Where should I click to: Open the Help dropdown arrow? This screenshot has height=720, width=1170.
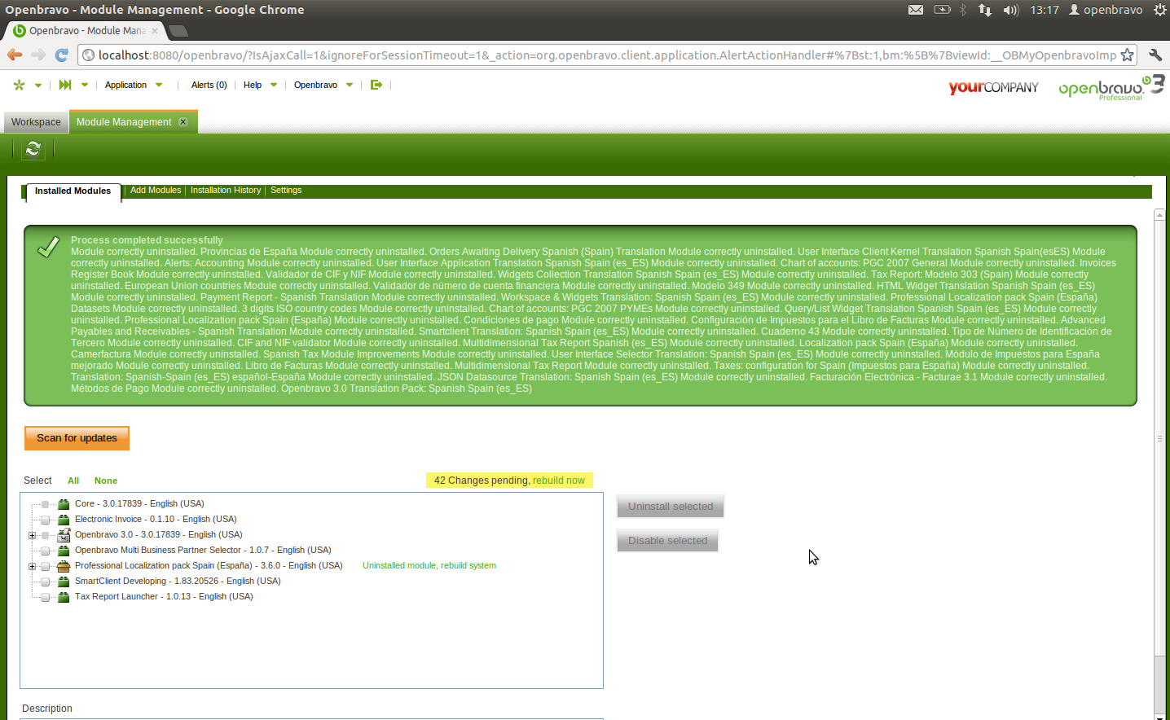274,85
